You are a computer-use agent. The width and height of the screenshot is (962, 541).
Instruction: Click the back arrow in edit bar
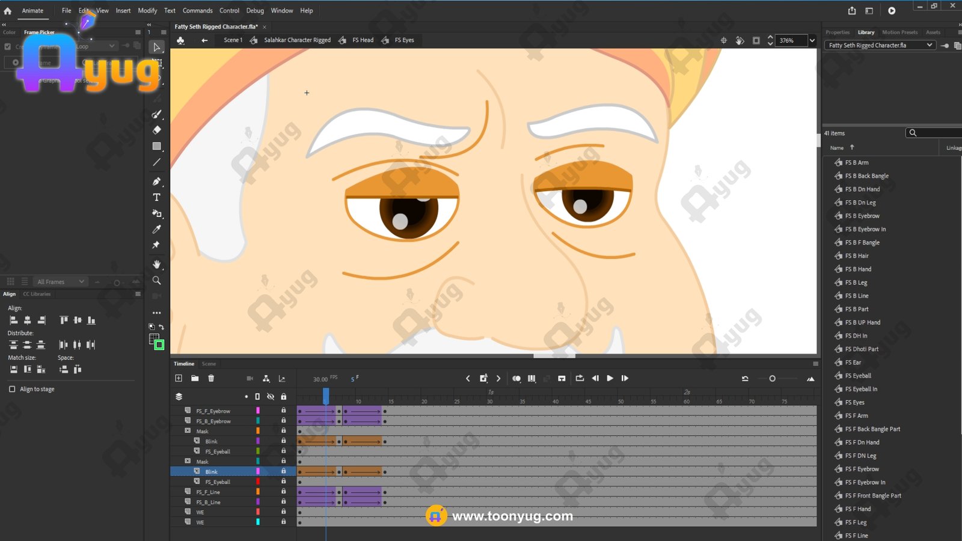pyautogui.click(x=204, y=40)
